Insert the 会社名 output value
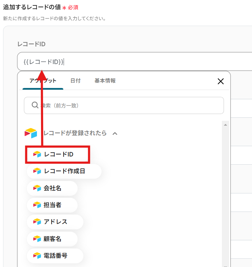252x267 pixels. 52,188
